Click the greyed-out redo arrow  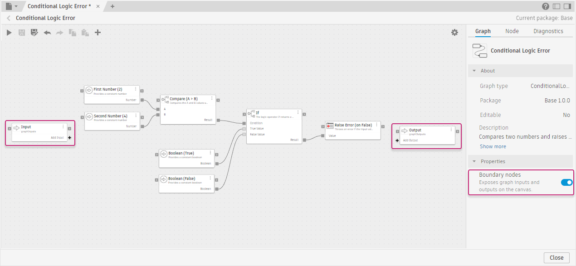click(59, 33)
